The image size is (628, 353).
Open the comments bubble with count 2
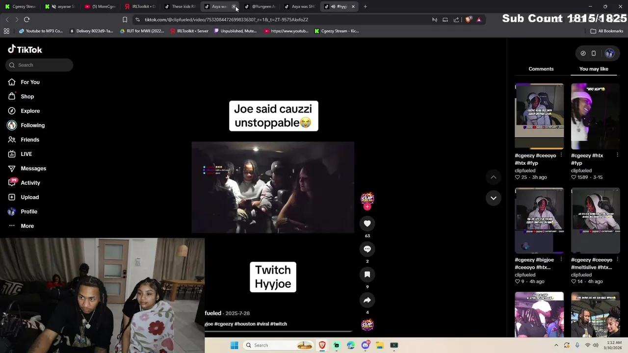pyautogui.click(x=367, y=249)
